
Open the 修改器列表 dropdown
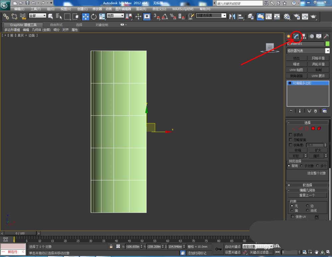[x=327, y=51]
